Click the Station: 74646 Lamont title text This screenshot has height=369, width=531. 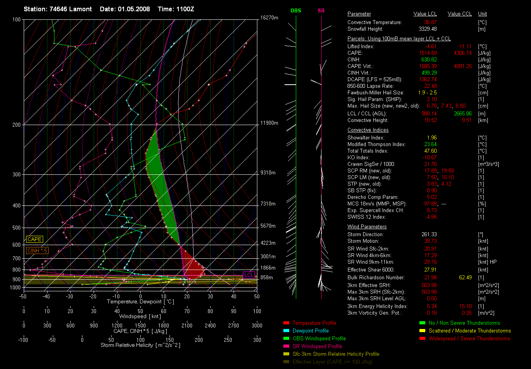click(x=58, y=9)
